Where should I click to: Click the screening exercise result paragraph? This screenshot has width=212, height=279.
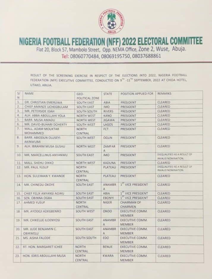tap(108, 80)
